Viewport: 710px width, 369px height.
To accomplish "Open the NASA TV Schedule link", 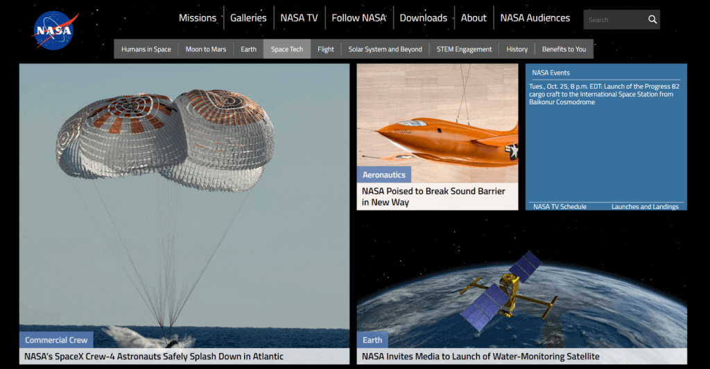I will 560,207.
